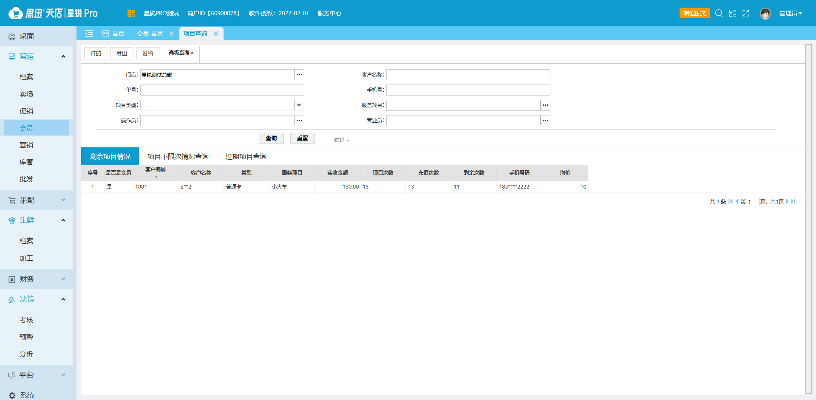The height and width of the screenshot is (400, 816).
Task: Click the 查询 search button
Action: tap(271, 138)
